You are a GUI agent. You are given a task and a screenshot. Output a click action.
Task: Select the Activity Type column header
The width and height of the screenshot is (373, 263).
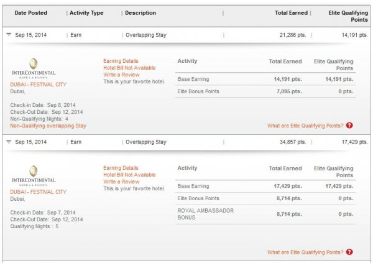click(86, 13)
